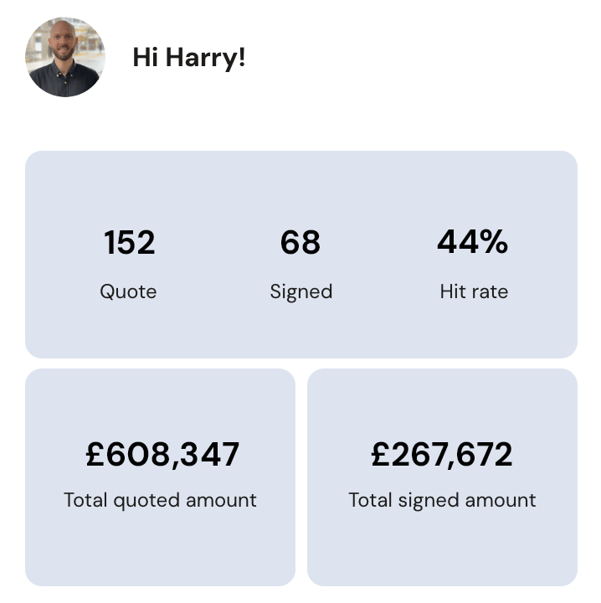Click the pound sign of £267,672
Screen dimensions: 601x603
[381, 455]
